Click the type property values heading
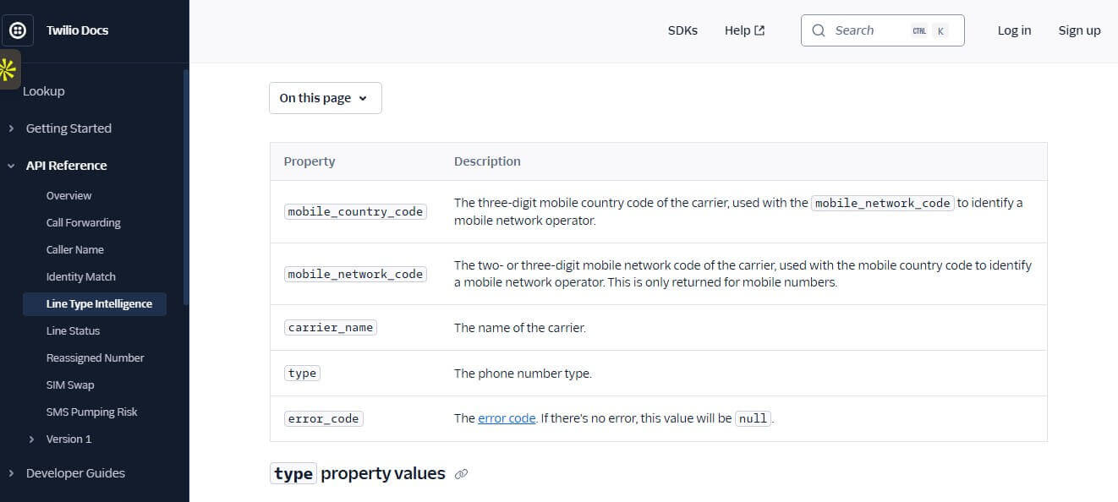The image size is (1118, 502). click(358, 473)
